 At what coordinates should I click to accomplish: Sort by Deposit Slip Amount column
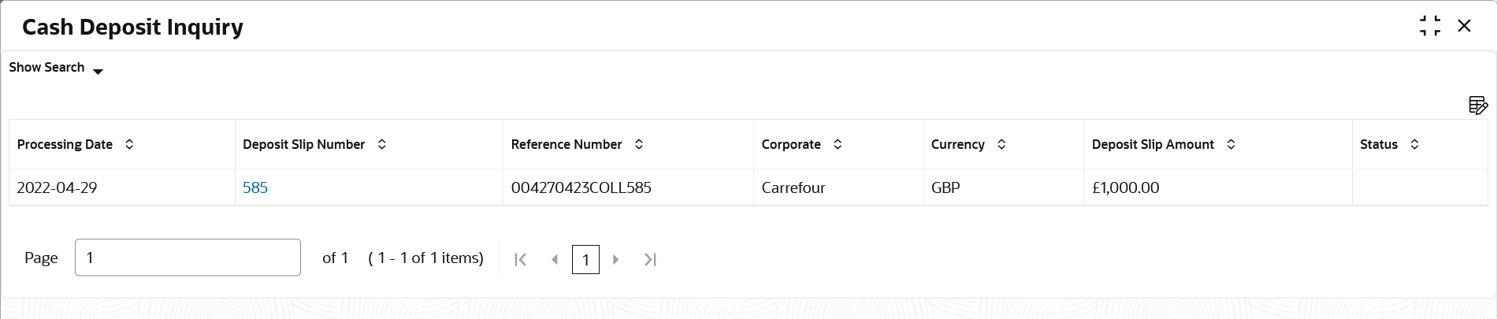coord(1231,144)
